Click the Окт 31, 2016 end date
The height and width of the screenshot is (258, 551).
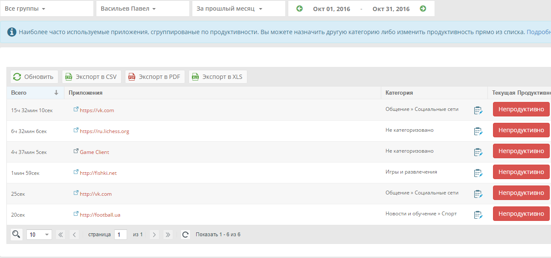[391, 9]
